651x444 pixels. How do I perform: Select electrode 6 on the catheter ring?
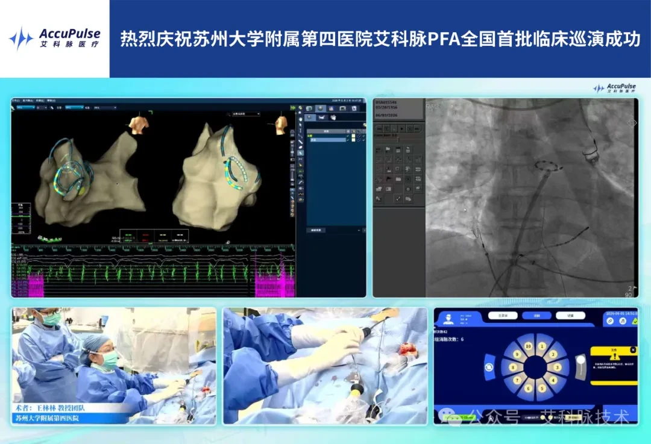pyautogui.click(x=529, y=389)
